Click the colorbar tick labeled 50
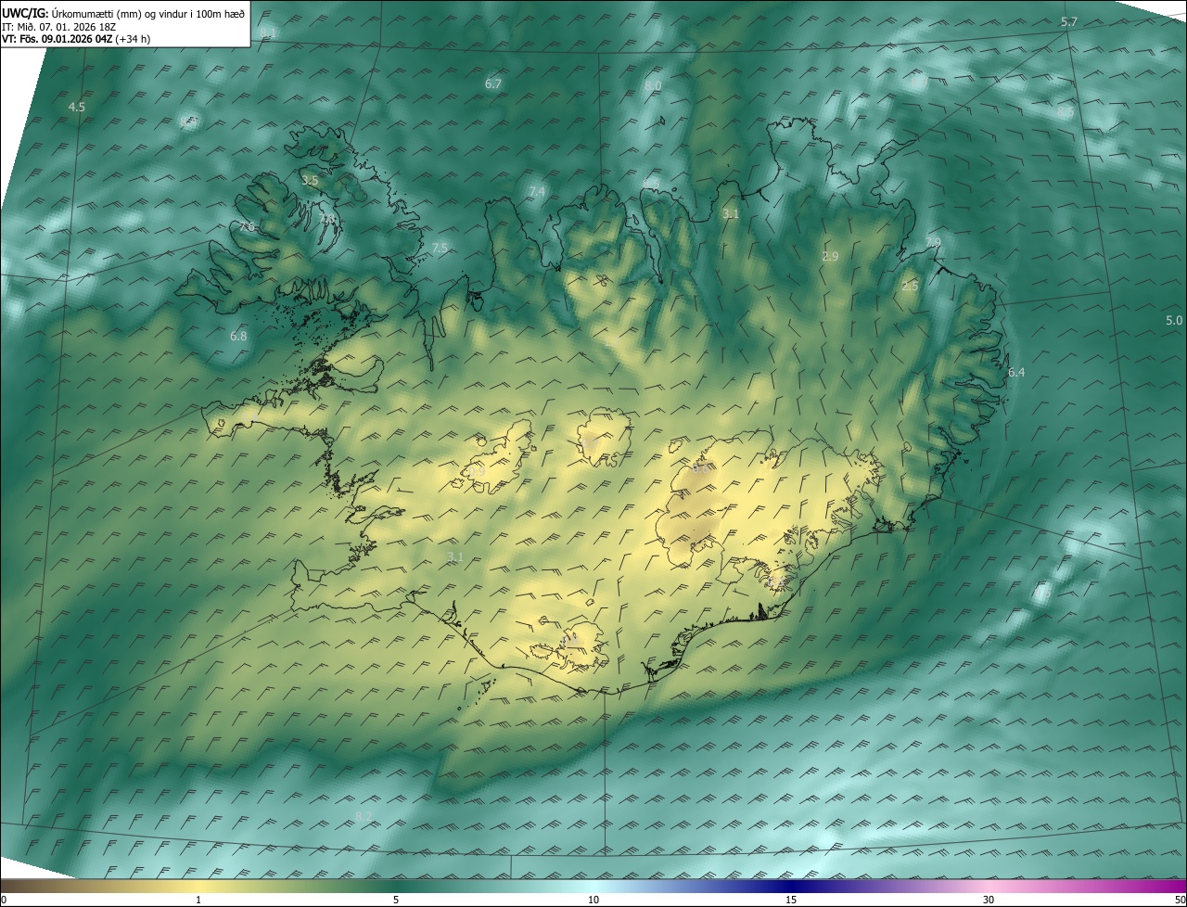This screenshot has height=907, width=1187. pyautogui.click(x=1181, y=900)
